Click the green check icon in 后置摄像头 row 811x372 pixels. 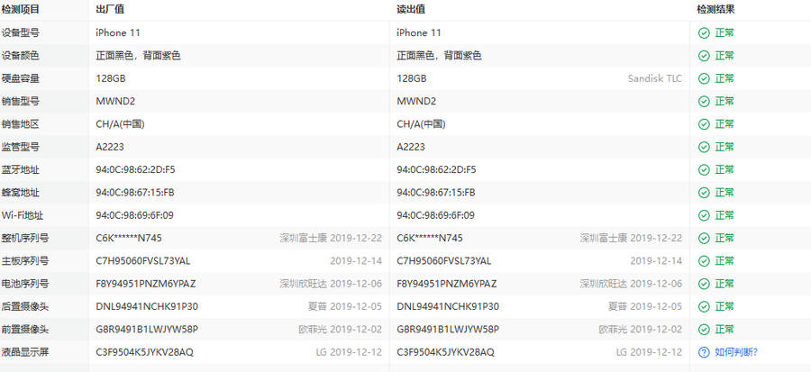click(704, 306)
